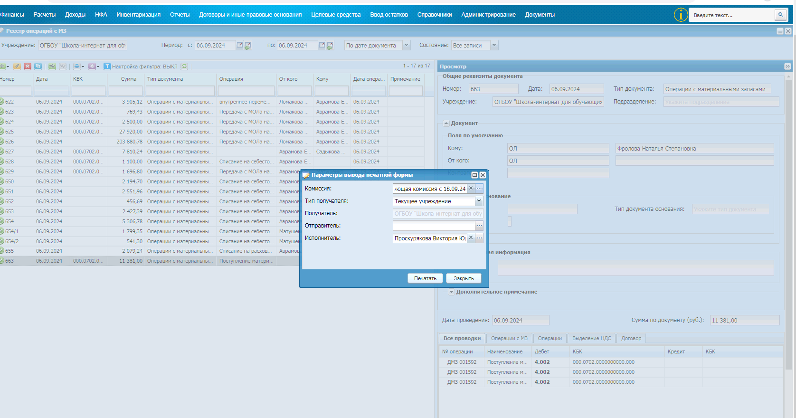The height and width of the screenshot is (418, 796).
Task: Click the filter funnel icon in toolbar
Action: pyautogui.click(x=107, y=66)
